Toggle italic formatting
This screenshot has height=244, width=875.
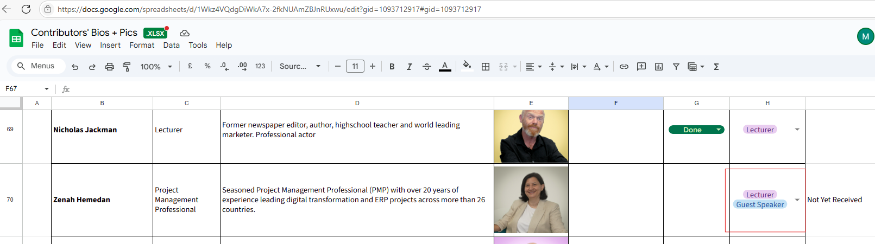click(409, 67)
